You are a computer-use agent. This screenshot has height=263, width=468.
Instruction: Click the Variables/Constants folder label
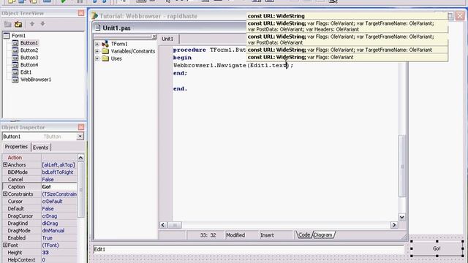[133, 51]
